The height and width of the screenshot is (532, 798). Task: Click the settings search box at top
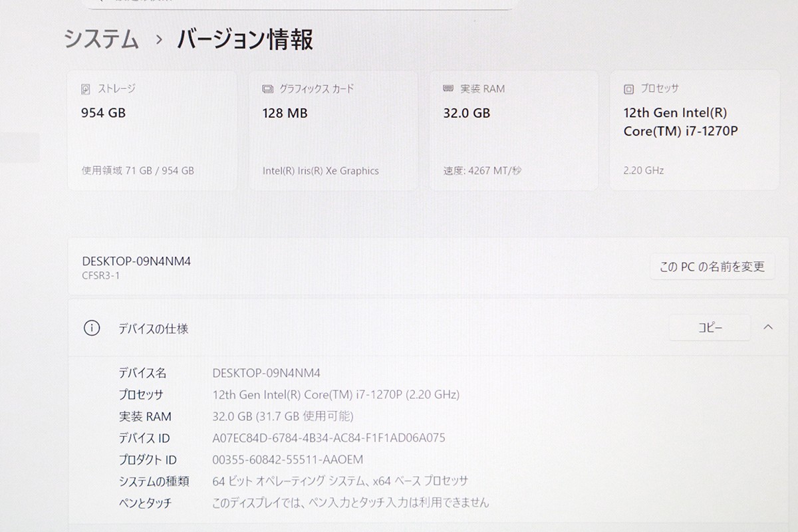pyautogui.click(x=299, y=4)
